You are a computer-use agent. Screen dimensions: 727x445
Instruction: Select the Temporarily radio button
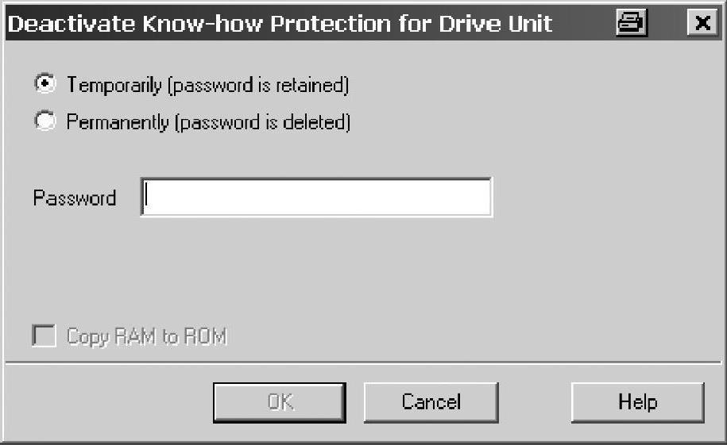45,83
